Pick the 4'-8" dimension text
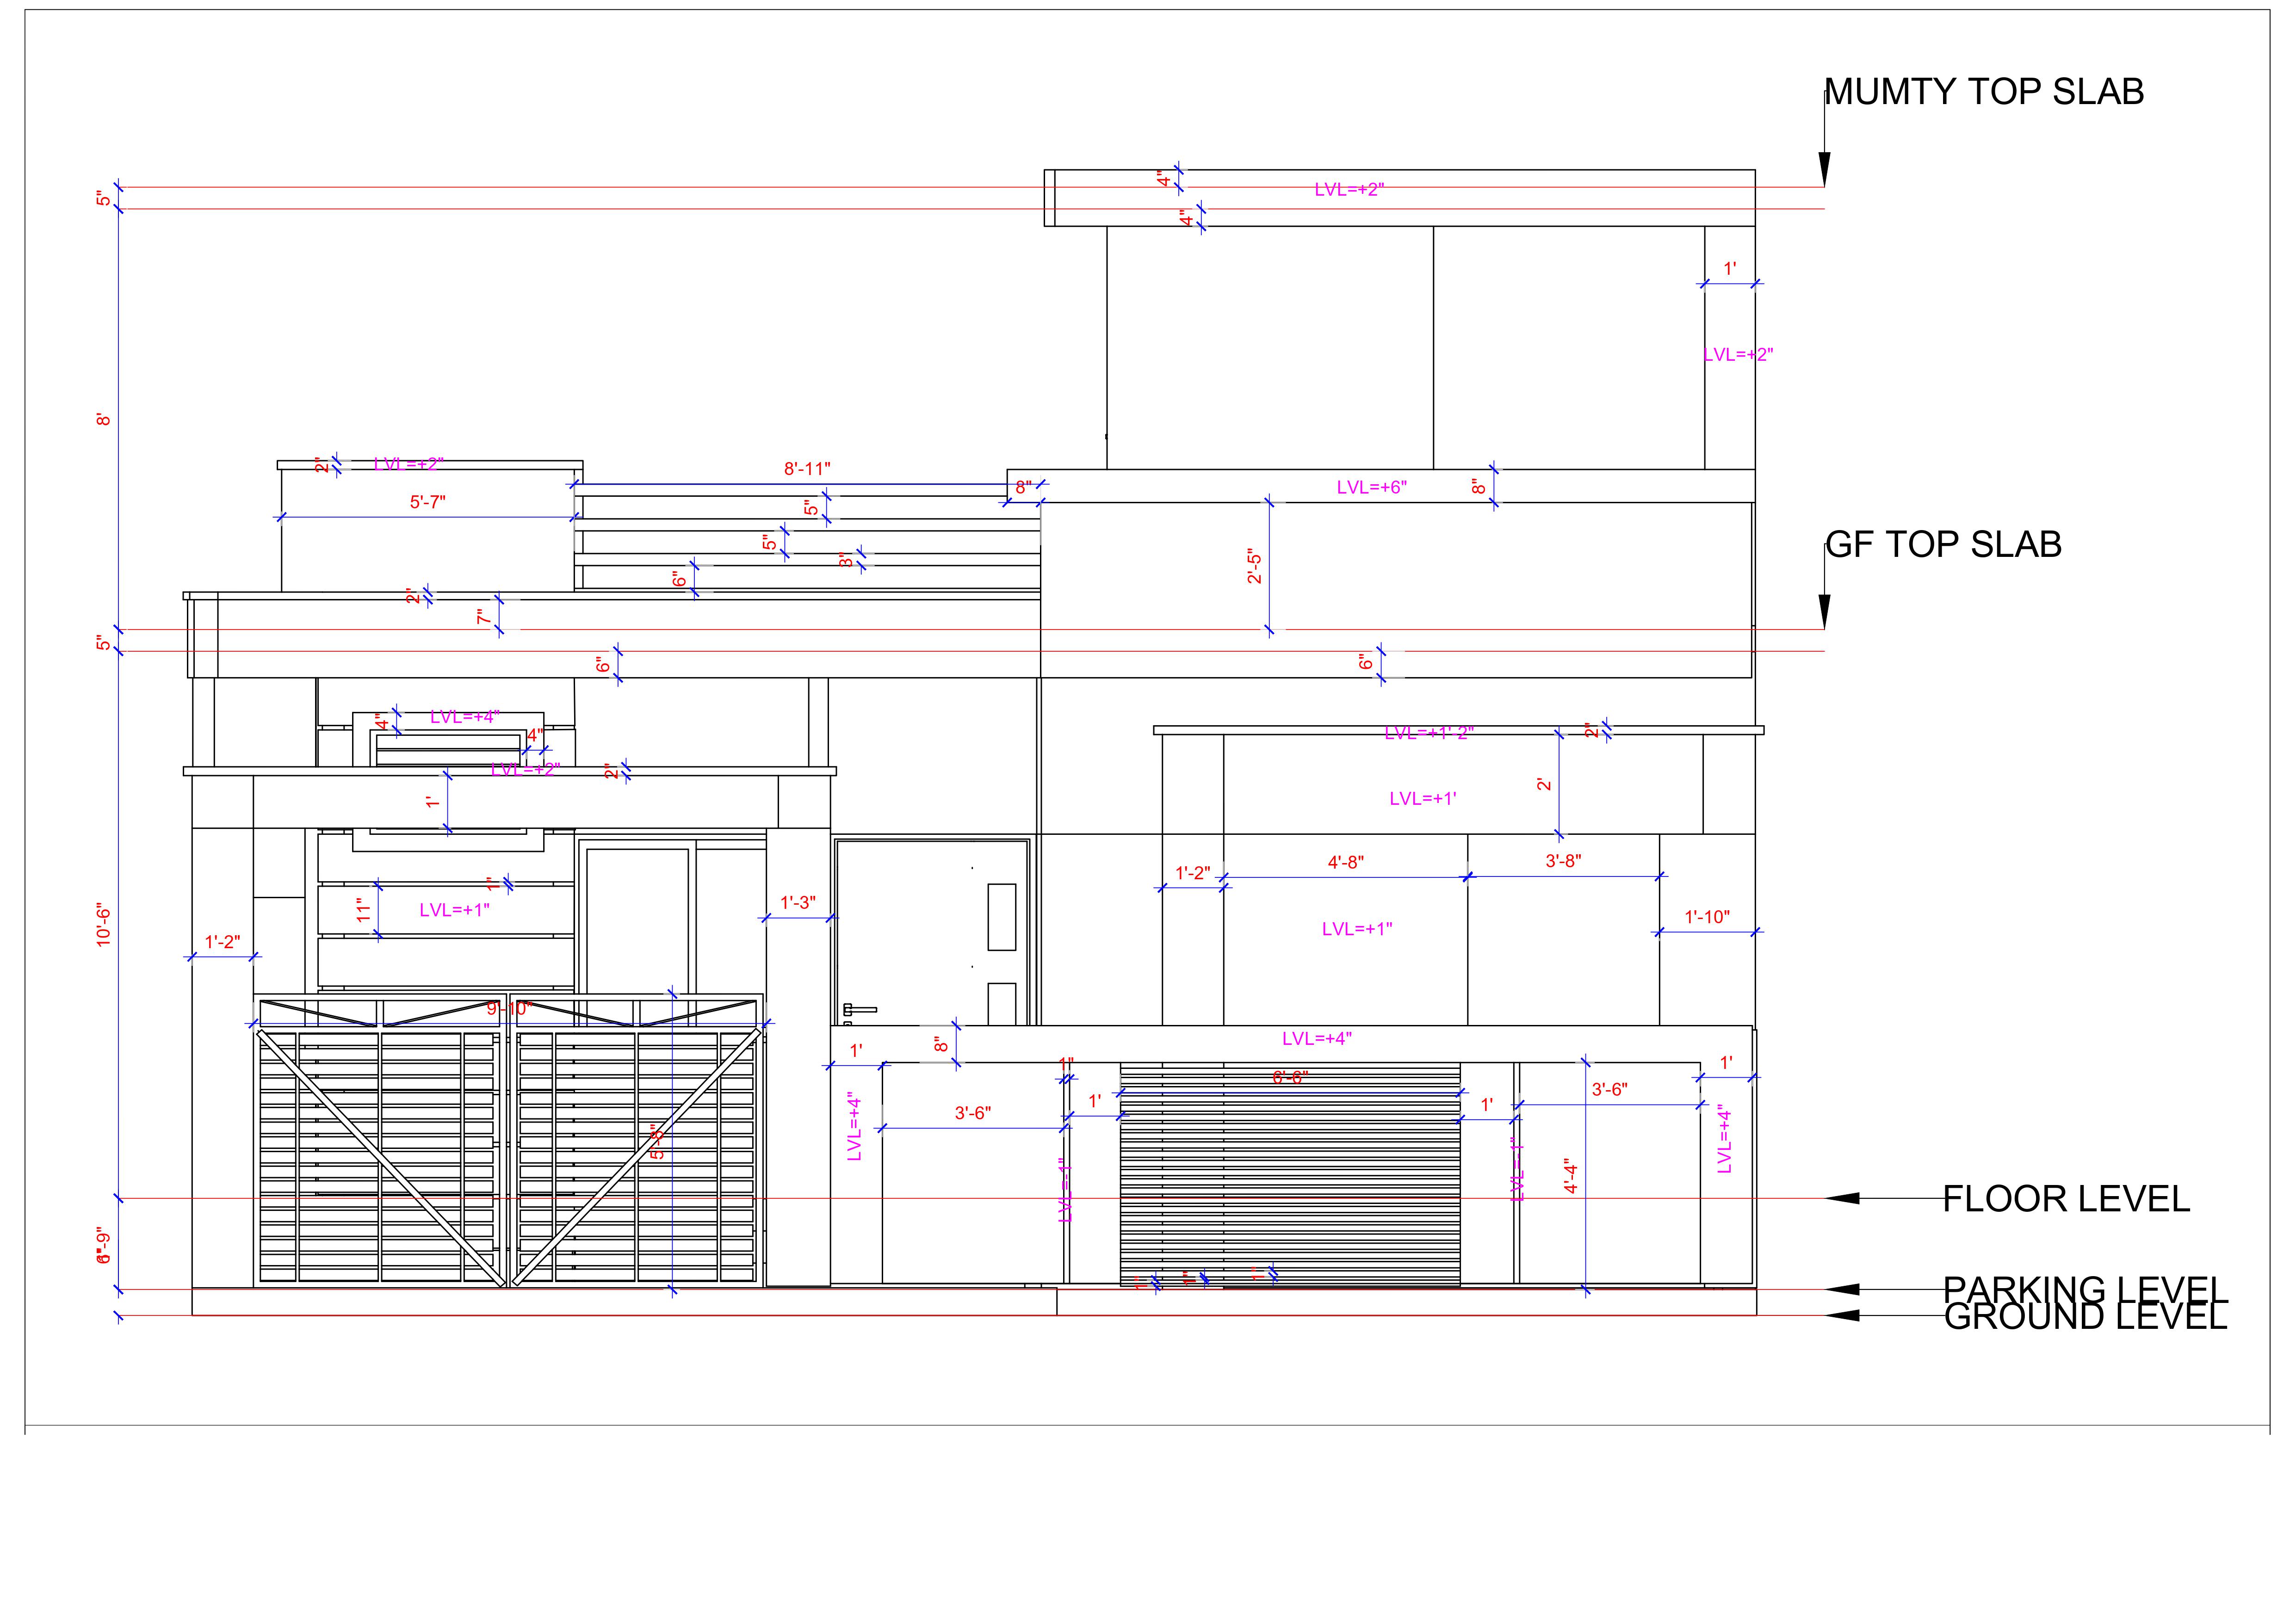 [x=1345, y=862]
